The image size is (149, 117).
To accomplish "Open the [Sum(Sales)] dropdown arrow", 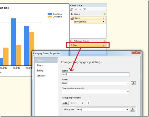I will 104,22.
